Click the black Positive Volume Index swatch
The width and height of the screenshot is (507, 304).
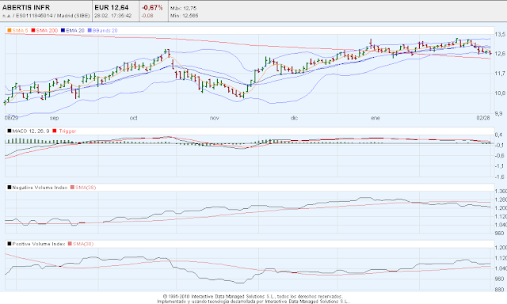pos(10,244)
